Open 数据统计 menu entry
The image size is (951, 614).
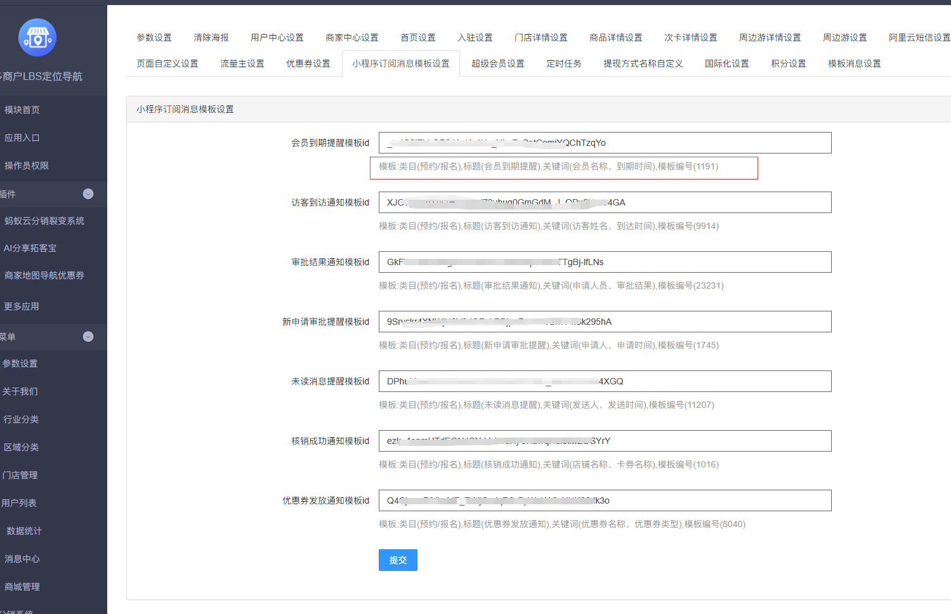(x=24, y=531)
